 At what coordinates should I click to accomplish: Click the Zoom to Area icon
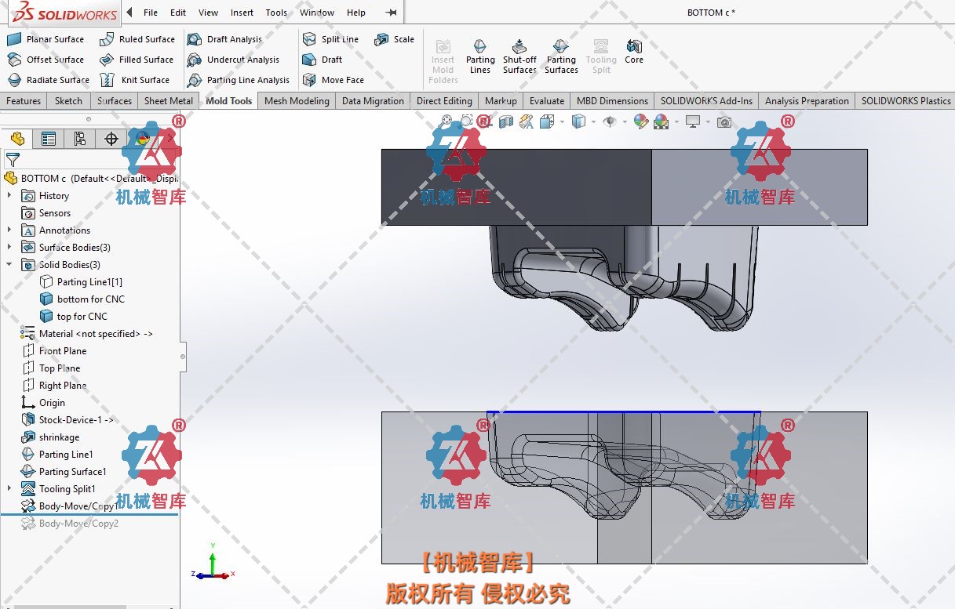(467, 121)
